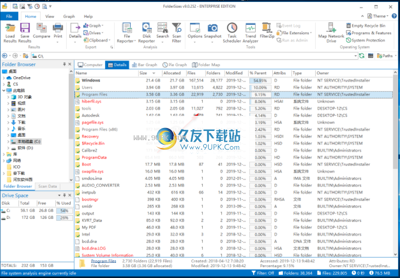
Task: Sort by the Size column header
Action: 150,73
